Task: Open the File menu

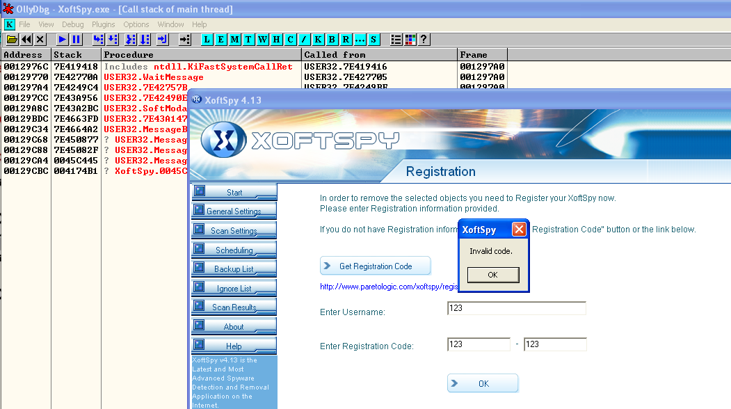Action: coord(24,24)
